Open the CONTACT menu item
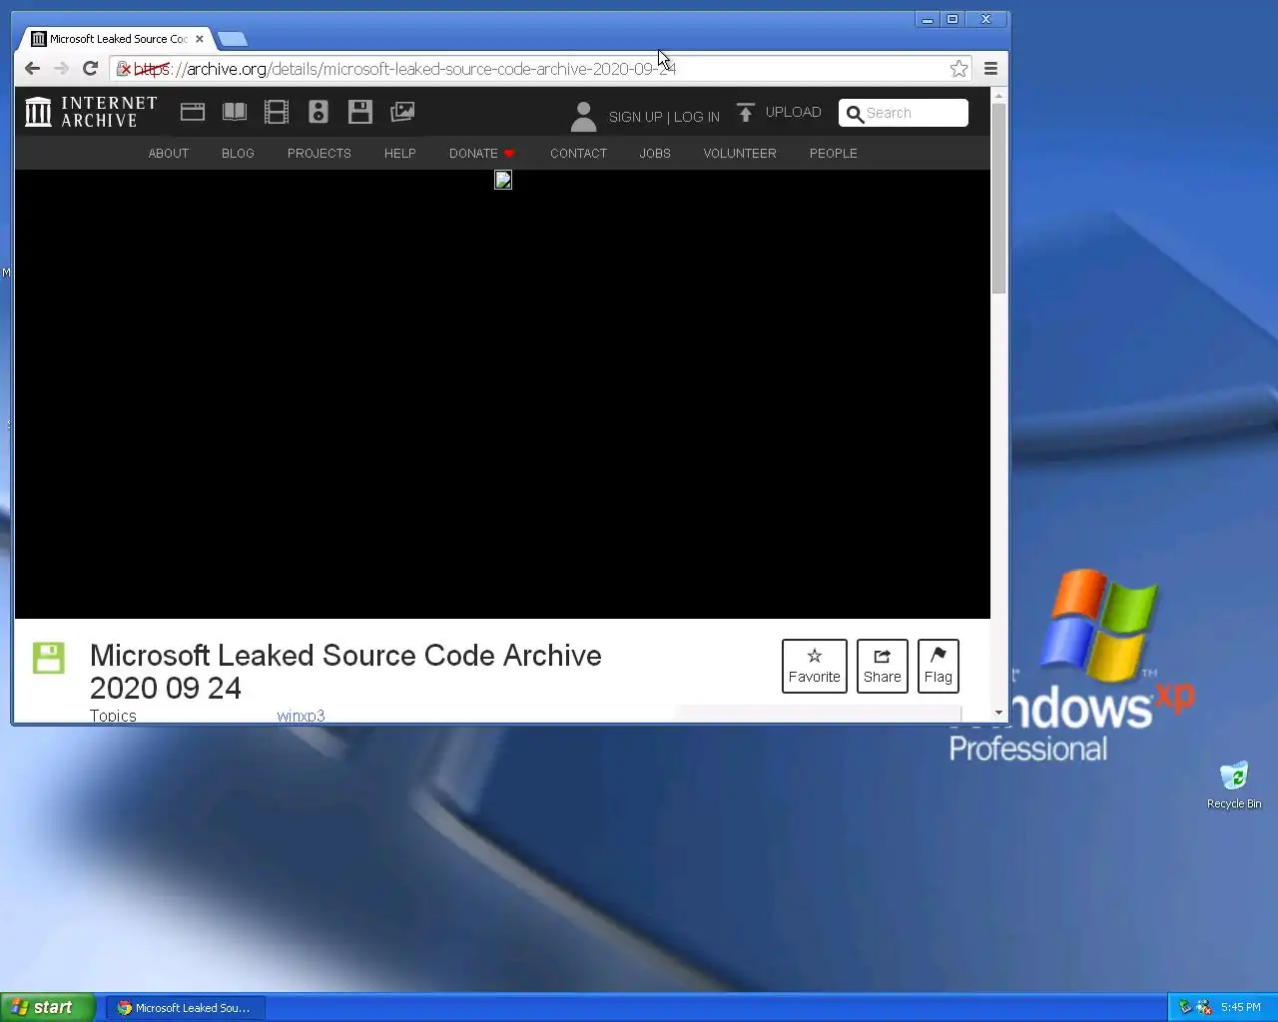This screenshot has height=1022, width=1278. tap(578, 154)
